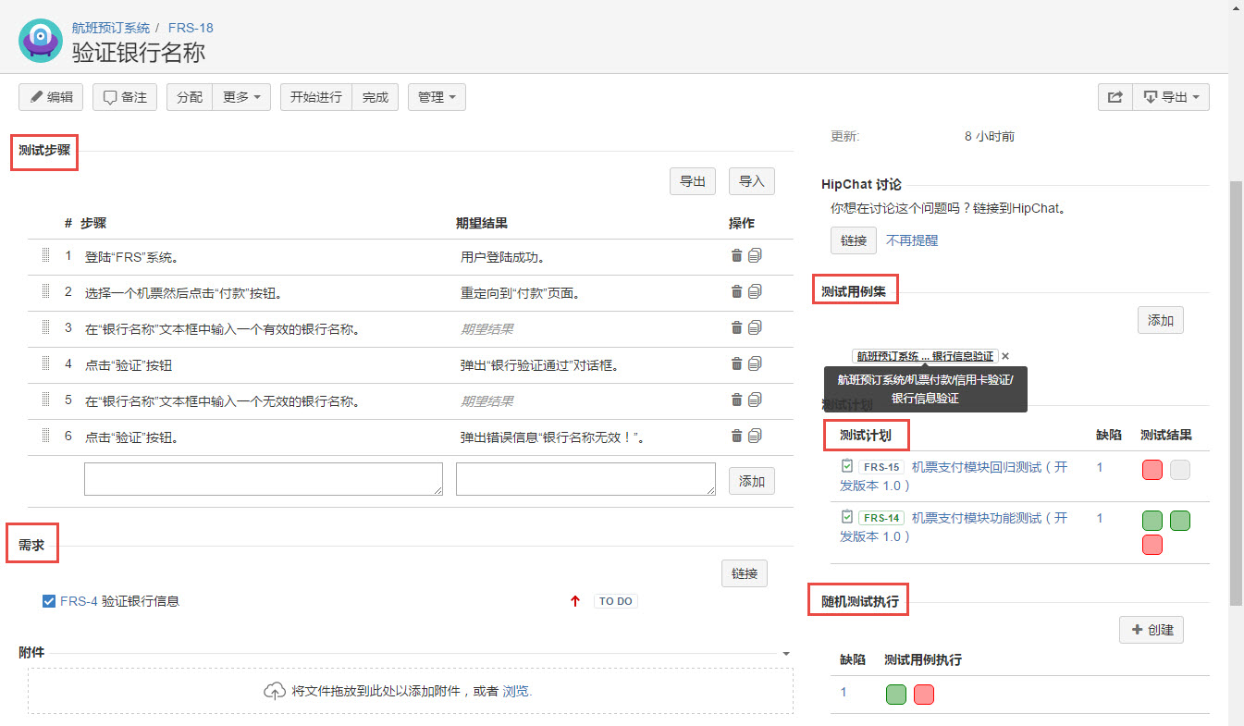This screenshot has width=1244, height=726.
Task: Click the 备注 comment button
Action: [125, 97]
